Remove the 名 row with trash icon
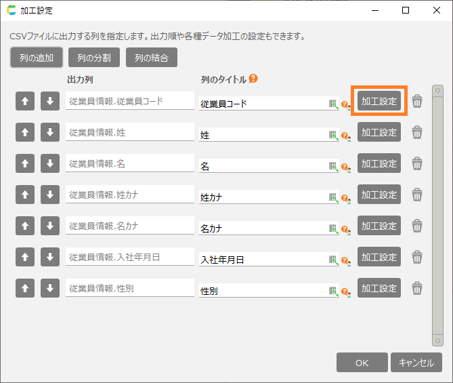453x383 pixels. pyautogui.click(x=417, y=163)
